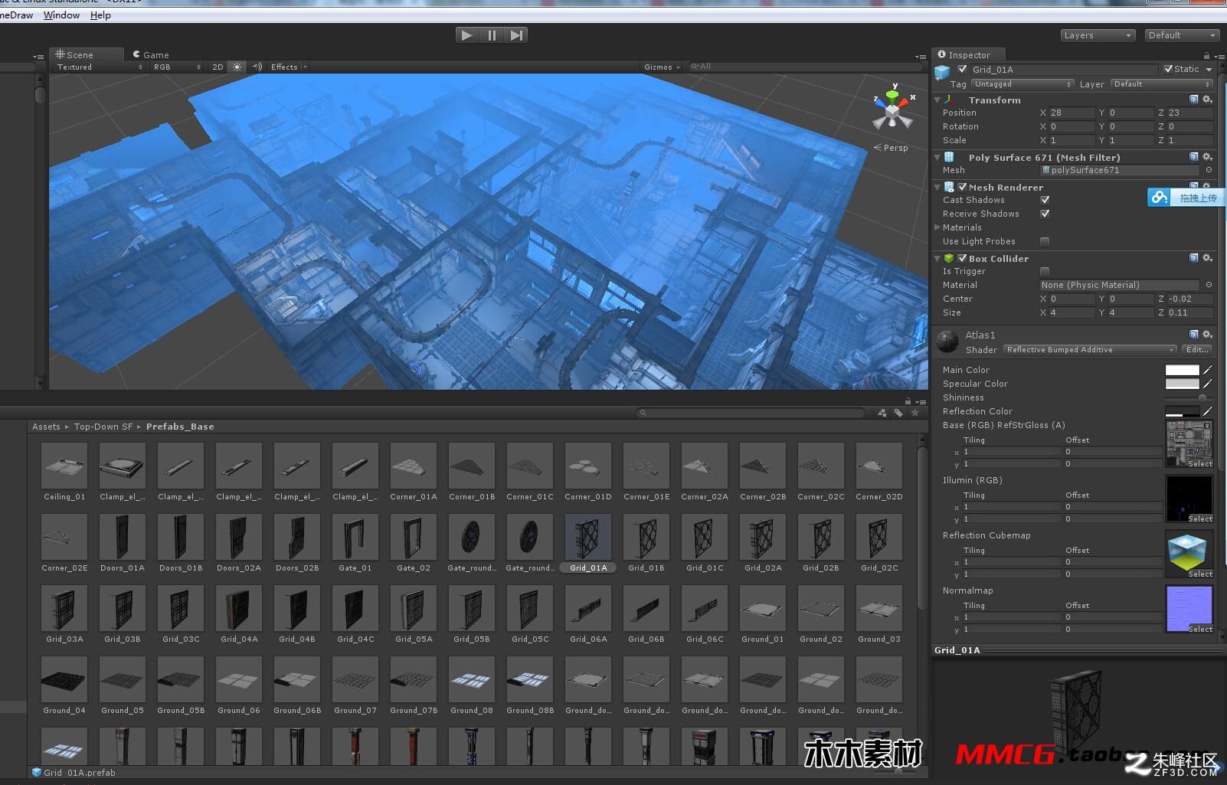1227x785 pixels.
Task: Open the Specular Color swatch
Action: point(1182,384)
